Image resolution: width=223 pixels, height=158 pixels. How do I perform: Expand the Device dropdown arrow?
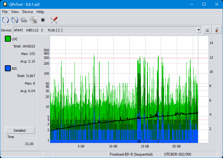(x=199, y=30)
